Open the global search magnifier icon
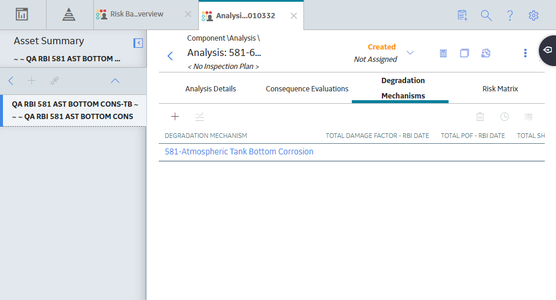 (486, 15)
